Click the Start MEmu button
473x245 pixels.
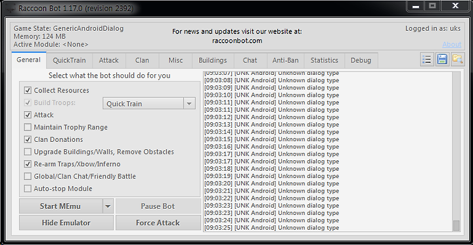click(x=60, y=206)
